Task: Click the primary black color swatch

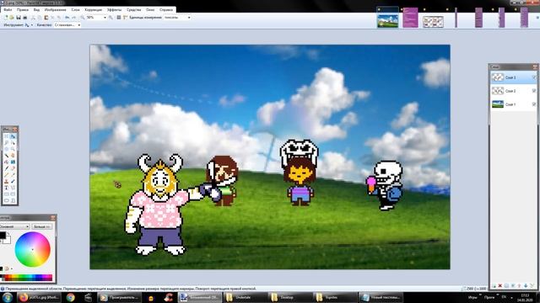Action: [3, 236]
